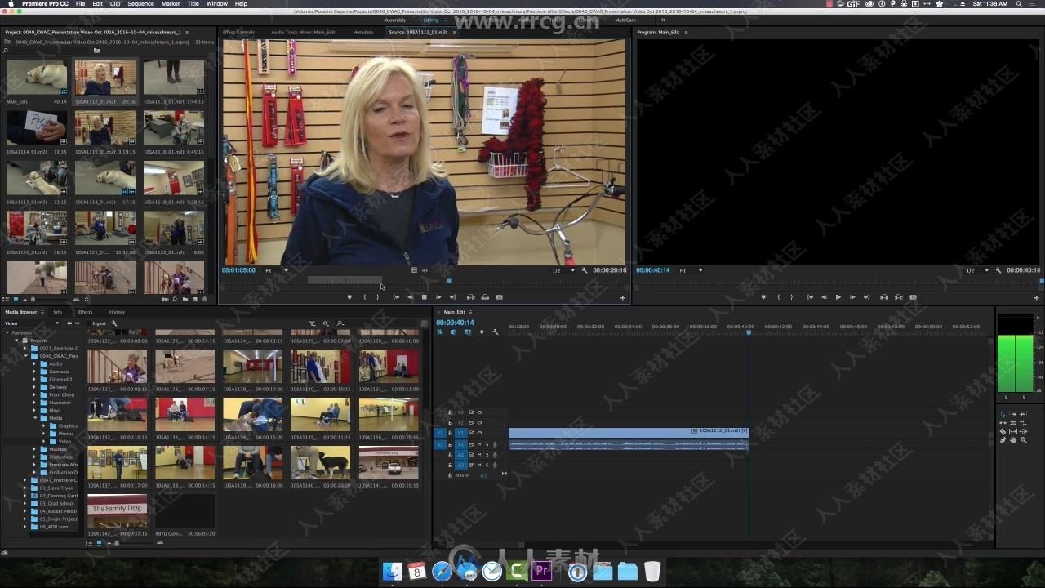Play the Program monitor
The width and height of the screenshot is (1045, 588).
click(838, 297)
